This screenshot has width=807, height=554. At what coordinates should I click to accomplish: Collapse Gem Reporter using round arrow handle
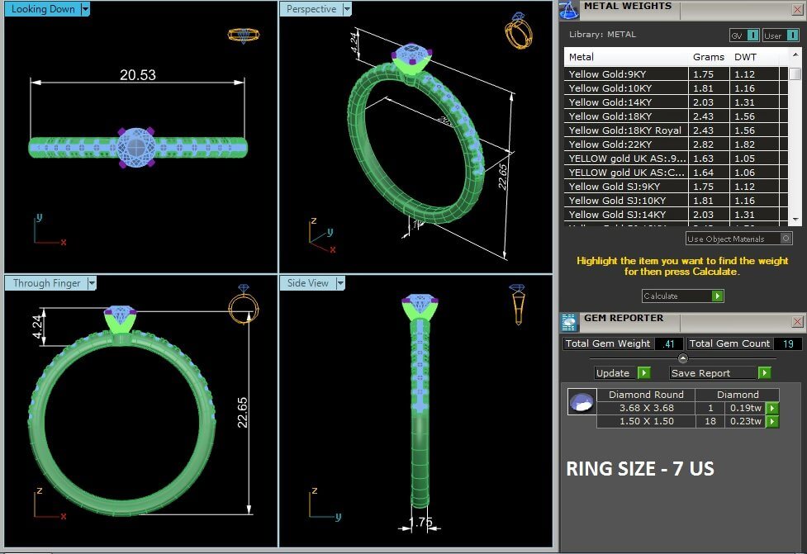point(682,358)
